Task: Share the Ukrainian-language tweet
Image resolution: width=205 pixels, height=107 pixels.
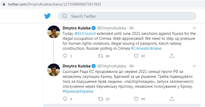Action: [x=172, y=99]
